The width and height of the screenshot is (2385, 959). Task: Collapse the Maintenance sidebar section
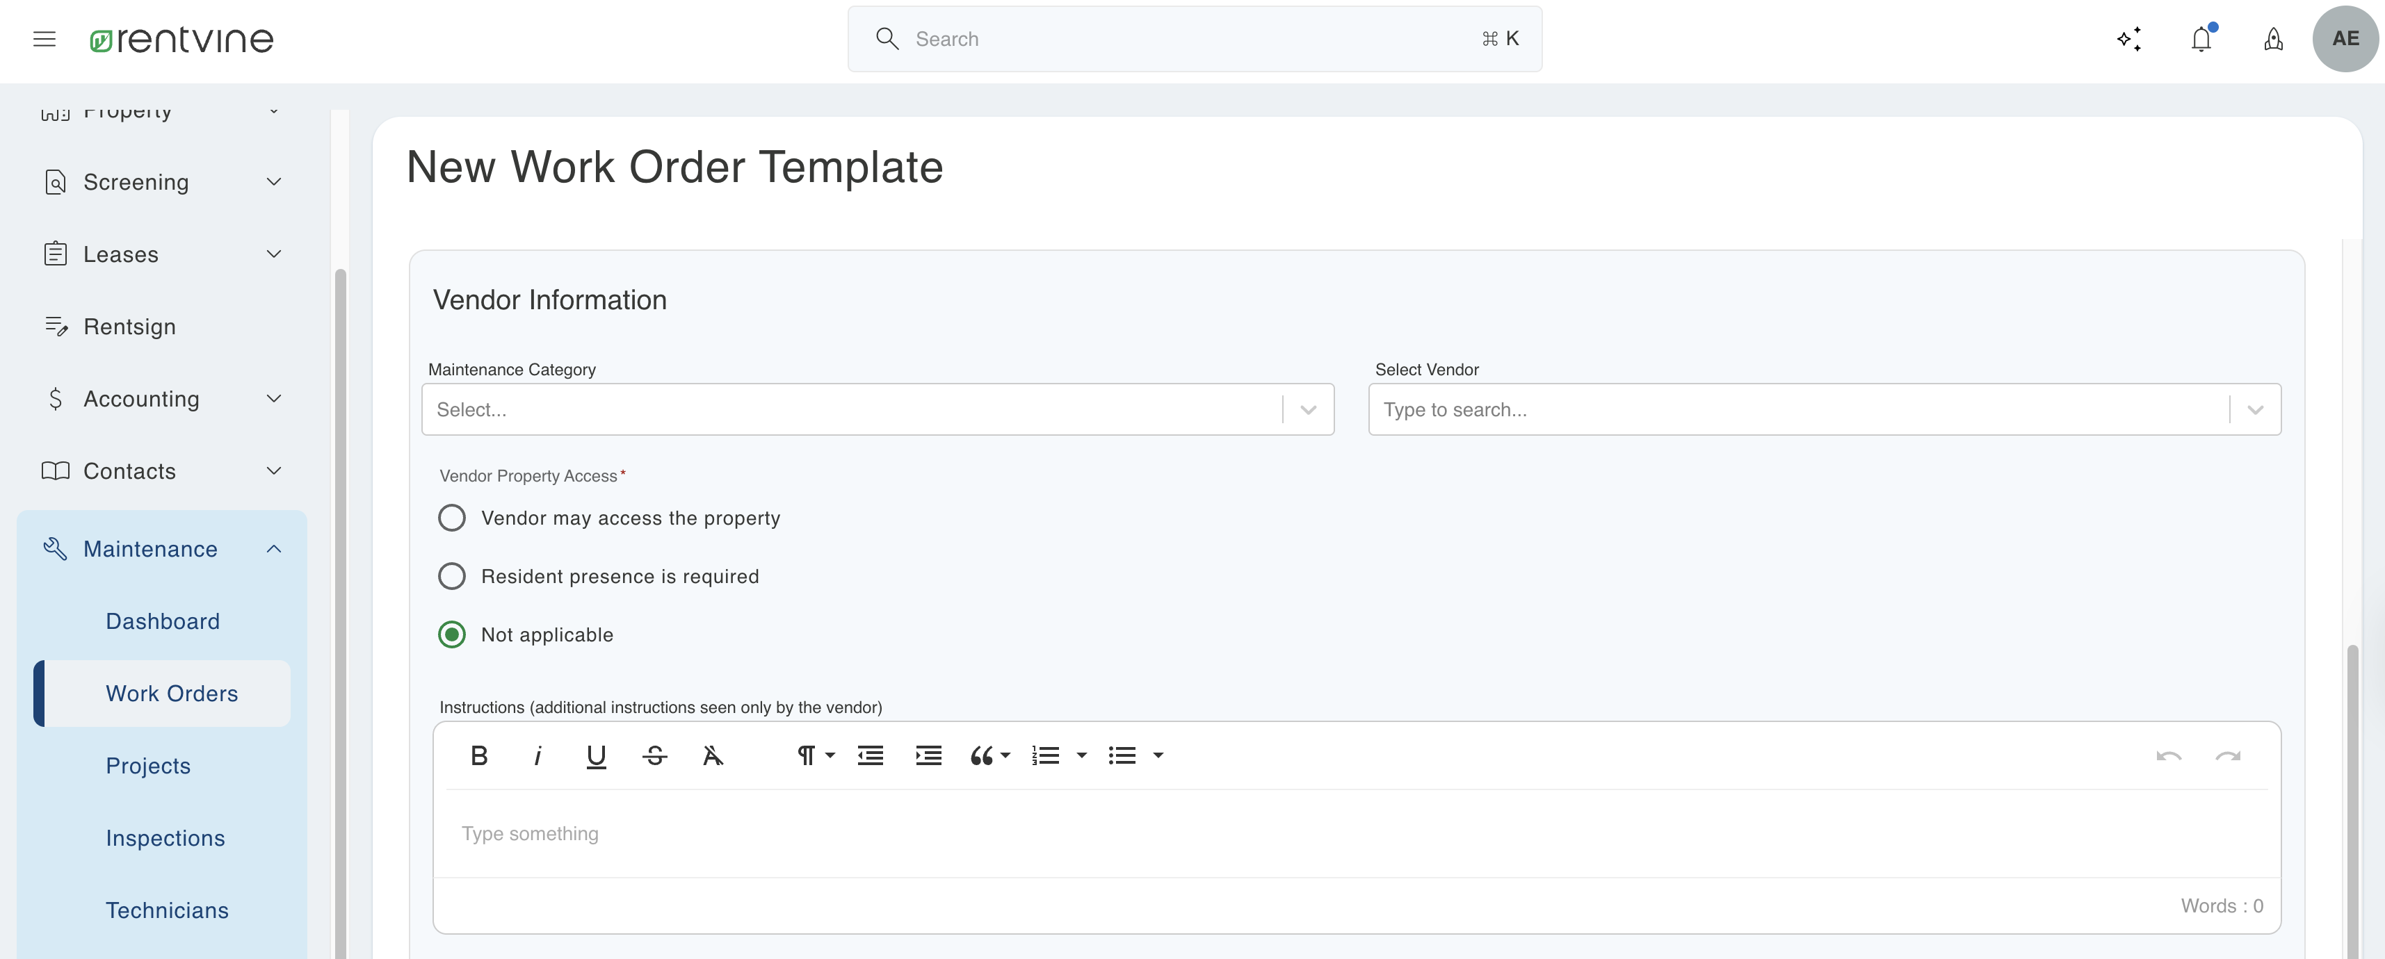click(274, 549)
